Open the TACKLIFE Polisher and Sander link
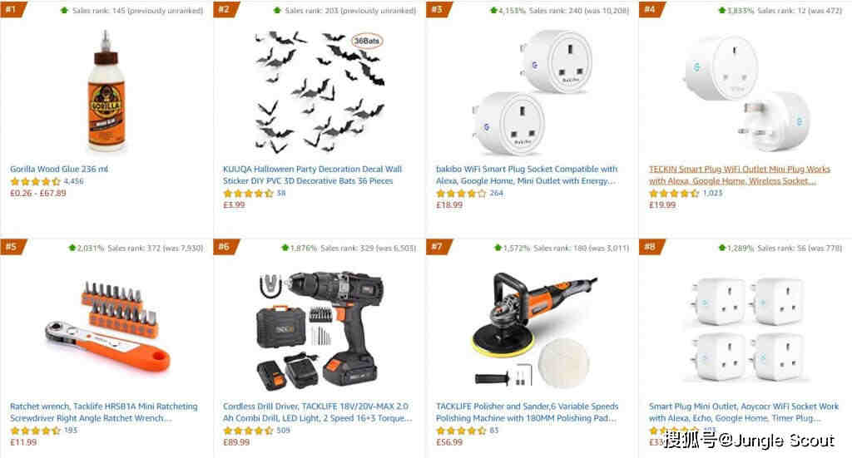Image resolution: width=852 pixels, height=458 pixels. coord(527,412)
